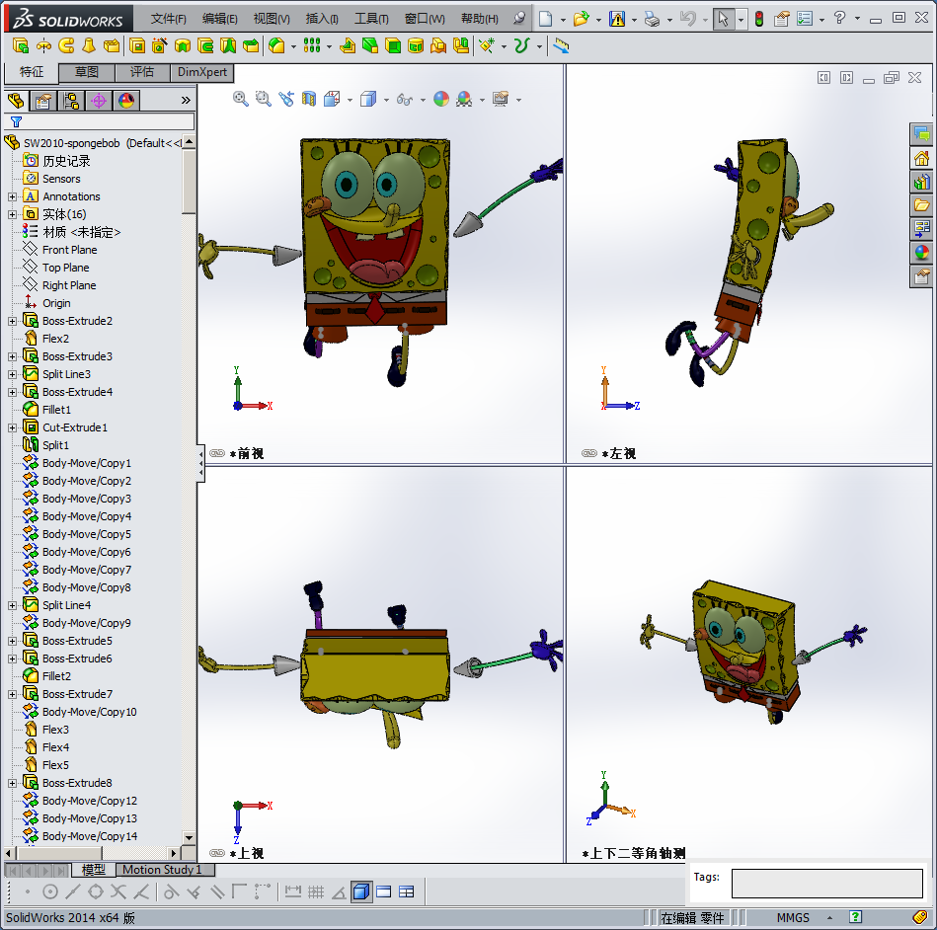Open the 工具(T) menu

click(x=371, y=19)
